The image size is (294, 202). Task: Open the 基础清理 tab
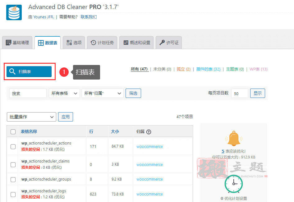tap(17, 43)
